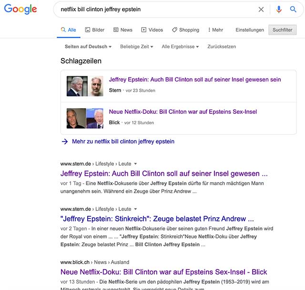This screenshot has height=290, width=305.
Task: Open the Seiten auf Deutsch dropdown
Action: coord(88,47)
